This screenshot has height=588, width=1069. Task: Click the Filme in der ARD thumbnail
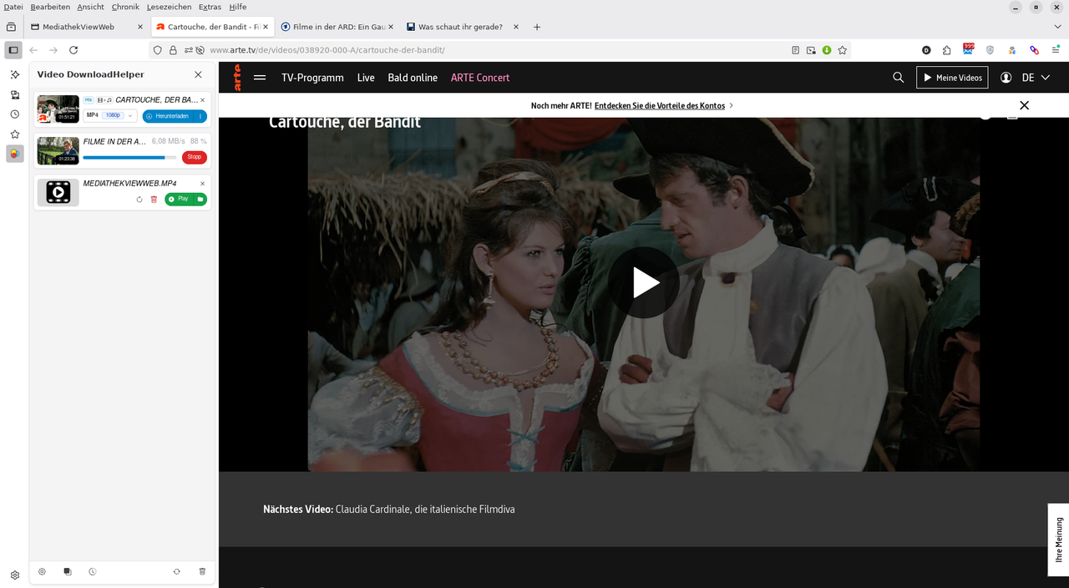pyautogui.click(x=58, y=150)
